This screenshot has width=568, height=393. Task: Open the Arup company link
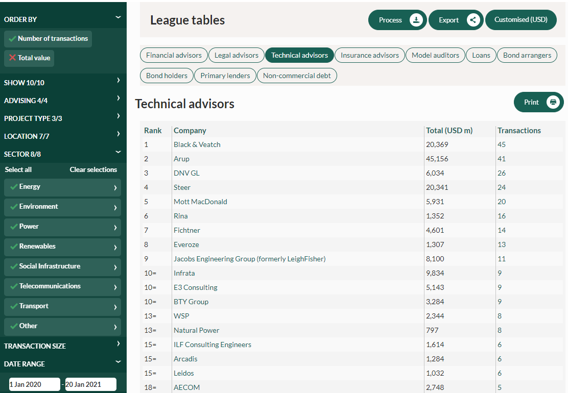point(181,159)
